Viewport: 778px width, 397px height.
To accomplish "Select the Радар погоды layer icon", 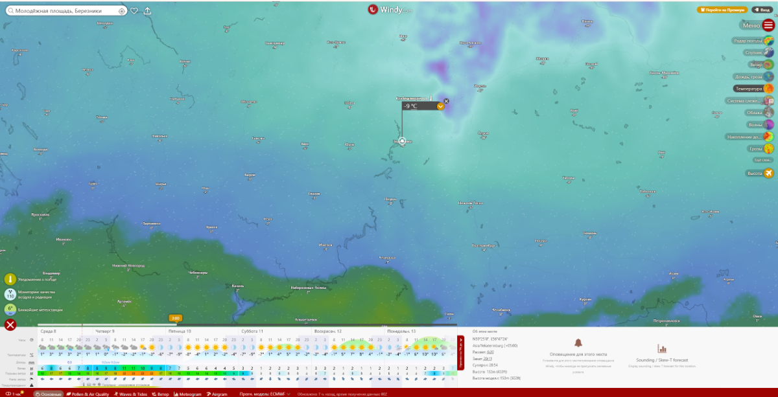I will (768, 41).
